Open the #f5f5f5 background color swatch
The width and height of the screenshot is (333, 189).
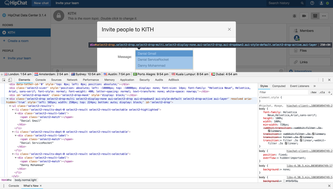tap(284, 181)
